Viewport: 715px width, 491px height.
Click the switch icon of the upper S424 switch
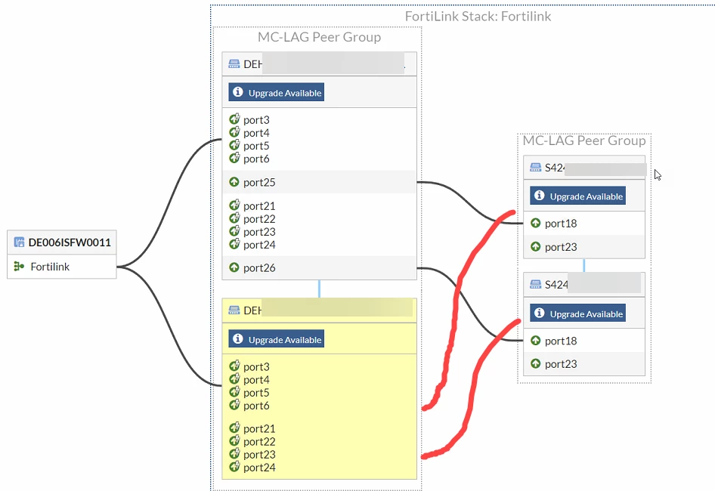535,168
